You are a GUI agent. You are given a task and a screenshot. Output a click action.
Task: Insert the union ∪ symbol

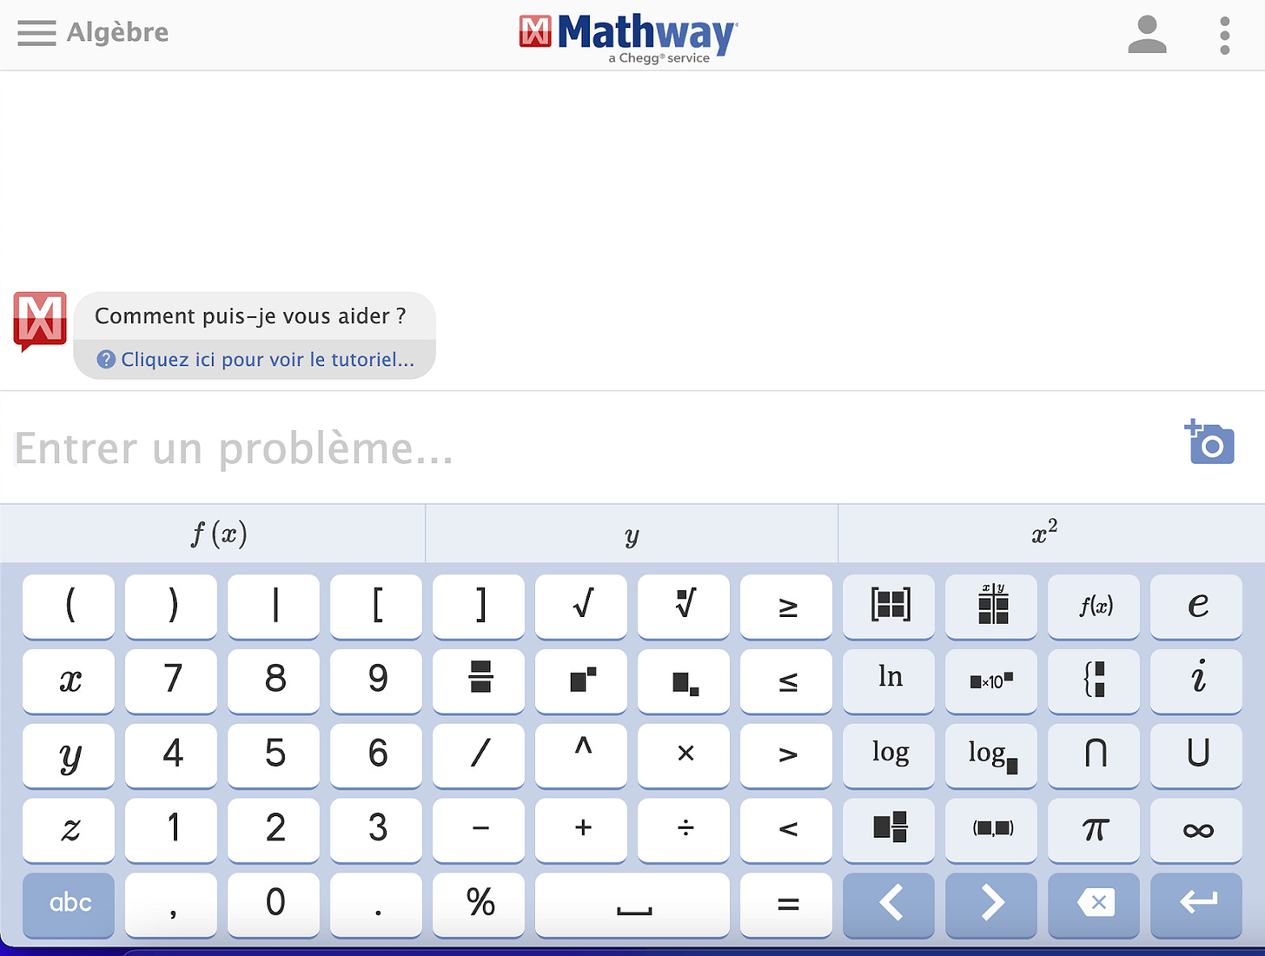[x=1196, y=756]
